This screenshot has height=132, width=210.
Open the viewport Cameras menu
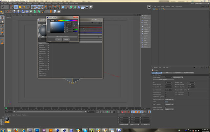pyautogui.click(x=14, y=15)
